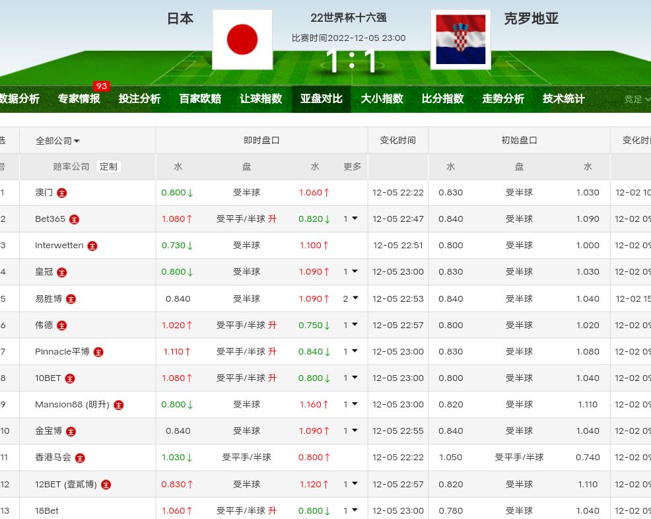651x519 pixels.
Task: Open the 全部公司 company filter dropdown
Action: tap(58, 141)
